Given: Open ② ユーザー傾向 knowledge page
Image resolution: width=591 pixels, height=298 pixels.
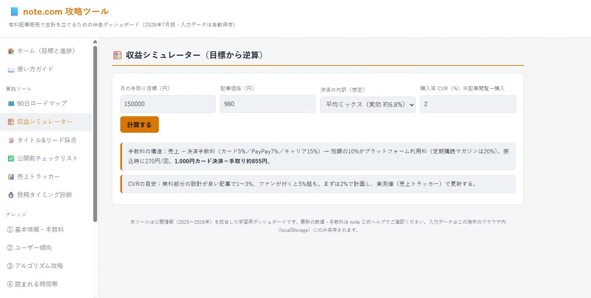Looking at the screenshot, I should [46, 248].
